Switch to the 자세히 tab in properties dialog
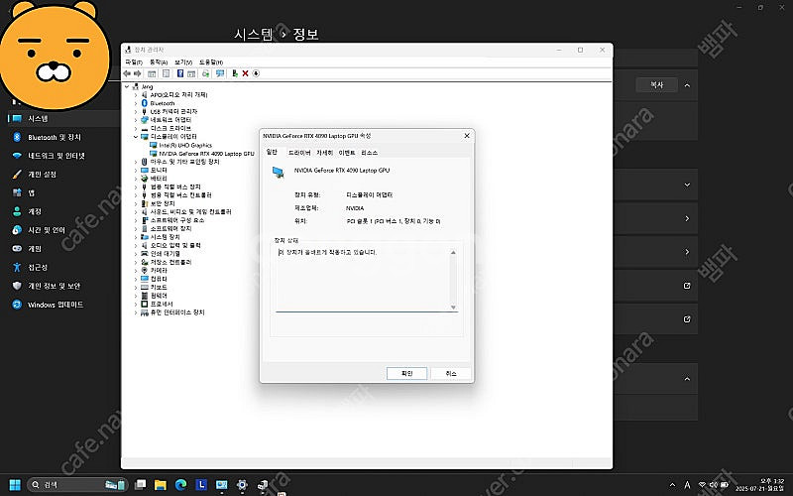Screen dimensions: 793x496 (x=325, y=153)
